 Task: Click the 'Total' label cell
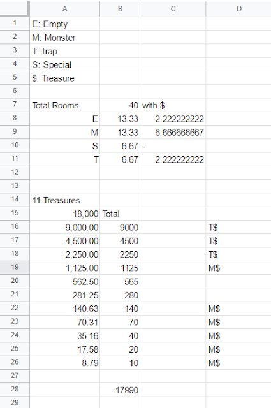pyautogui.click(x=120, y=214)
